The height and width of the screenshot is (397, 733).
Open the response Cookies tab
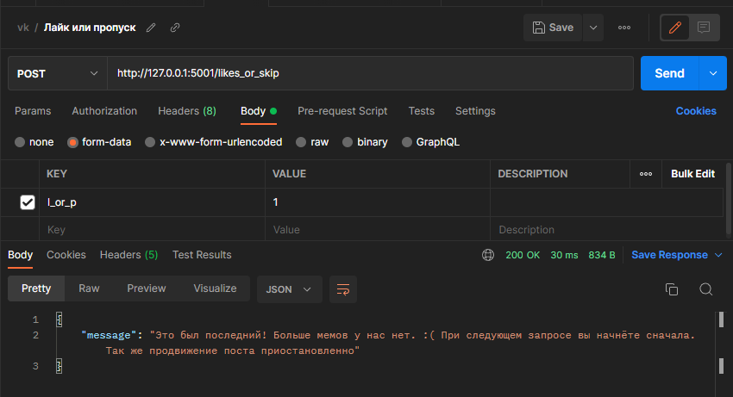(x=66, y=255)
